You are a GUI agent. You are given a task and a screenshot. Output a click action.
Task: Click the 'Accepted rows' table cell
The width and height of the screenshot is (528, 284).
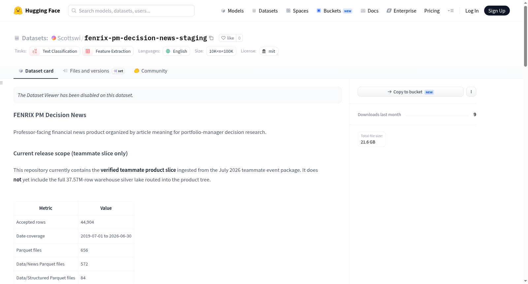(x=46, y=222)
